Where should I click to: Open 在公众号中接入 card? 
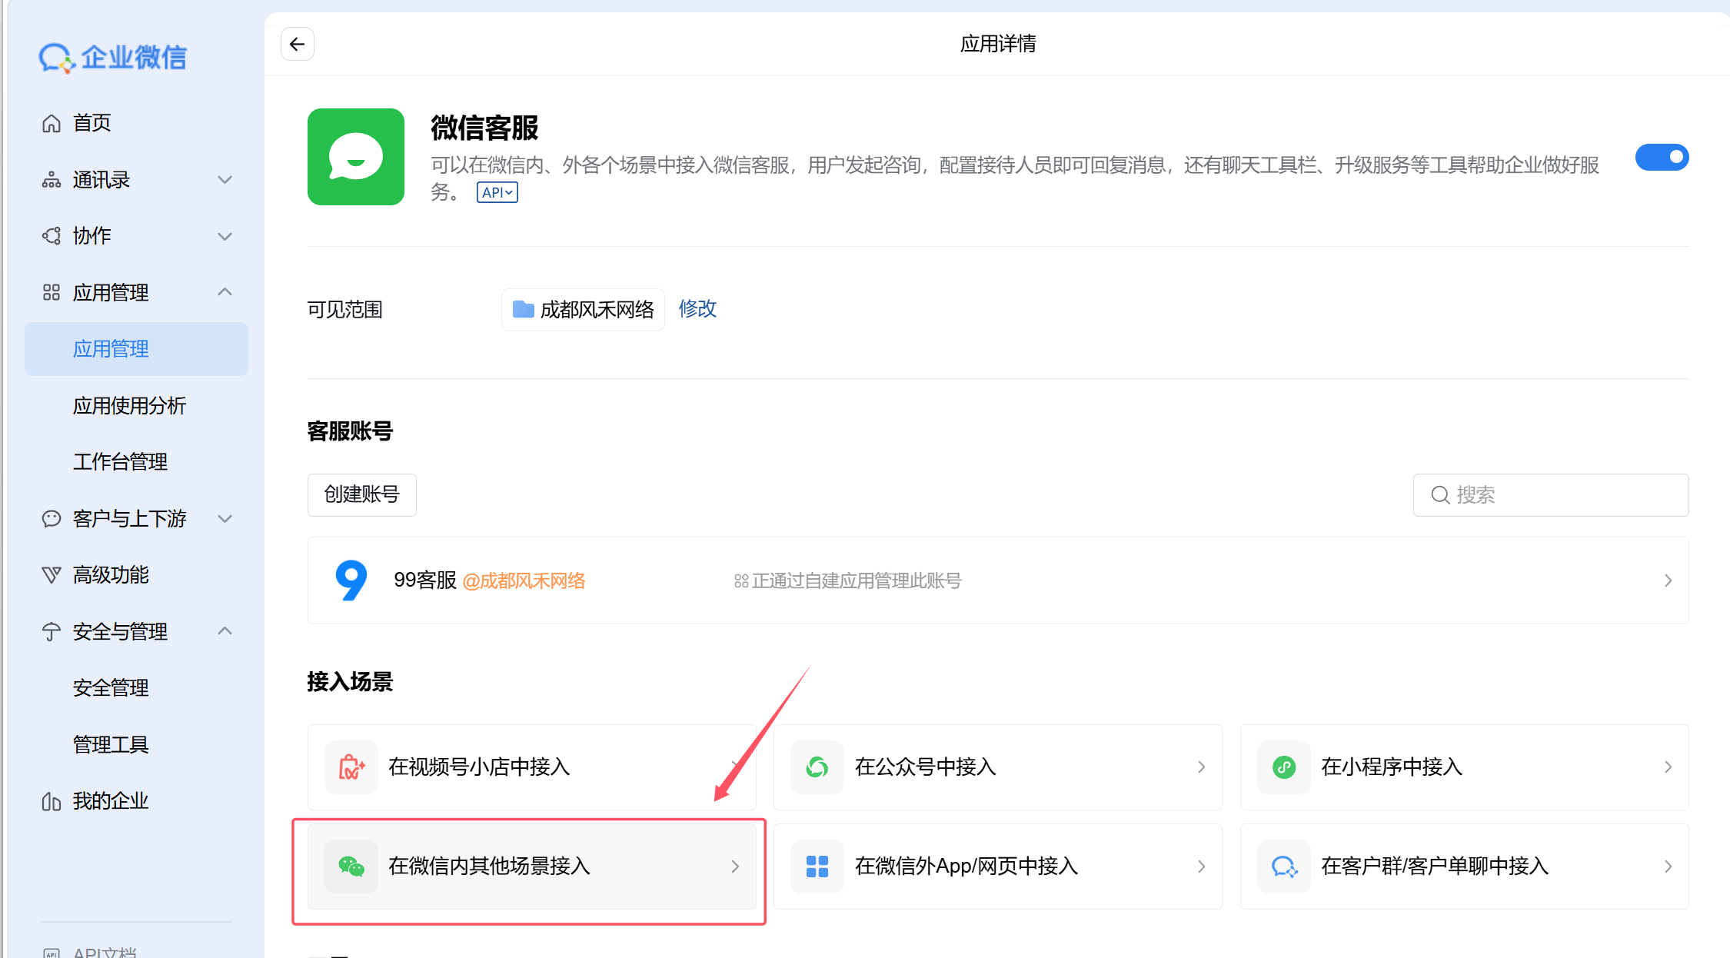tap(998, 767)
